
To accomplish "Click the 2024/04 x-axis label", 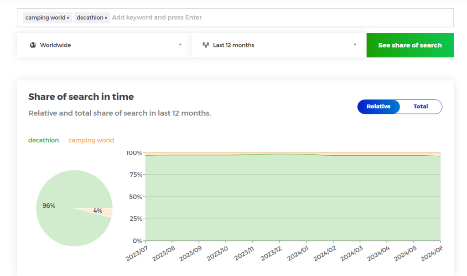I will point(378,254).
